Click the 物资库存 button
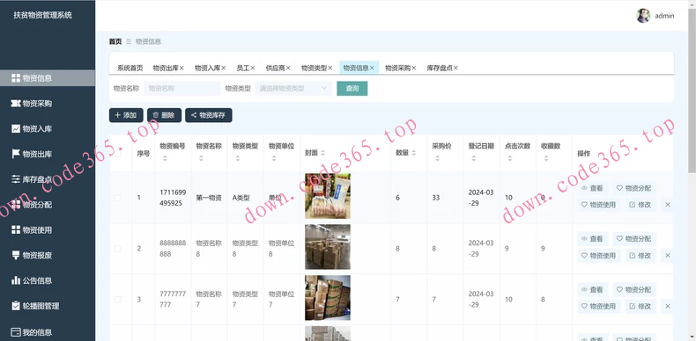Screen dimensions: 696x341 209,115
